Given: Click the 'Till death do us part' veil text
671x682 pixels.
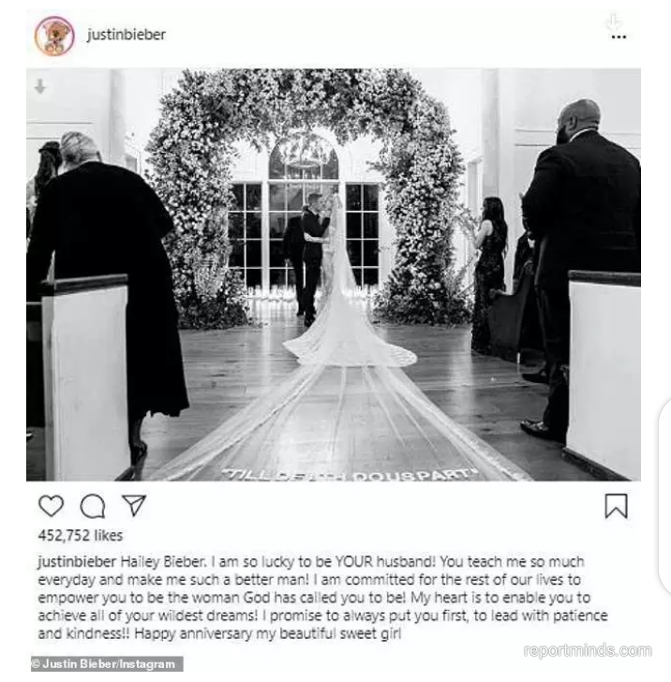Looking at the screenshot, I should tap(350, 475).
